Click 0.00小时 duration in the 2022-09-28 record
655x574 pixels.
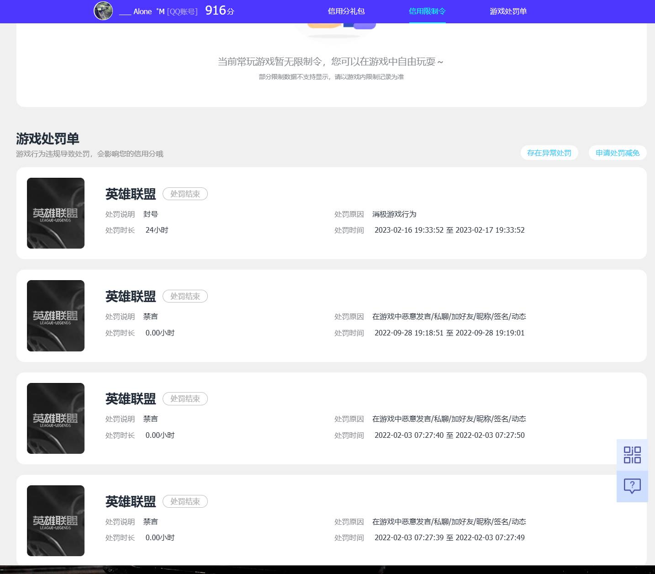point(160,333)
